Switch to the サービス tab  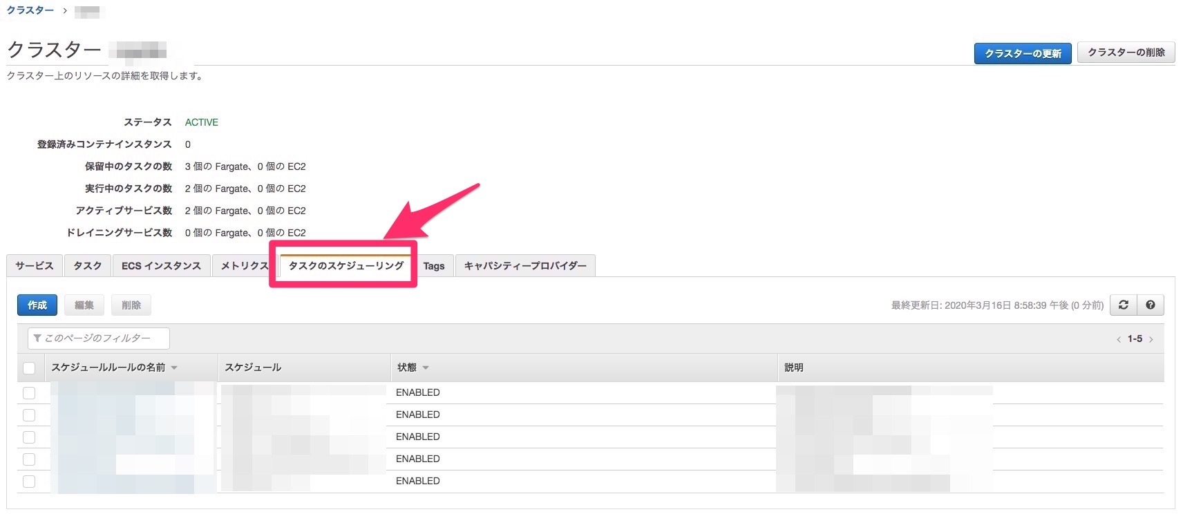tap(35, 266)
